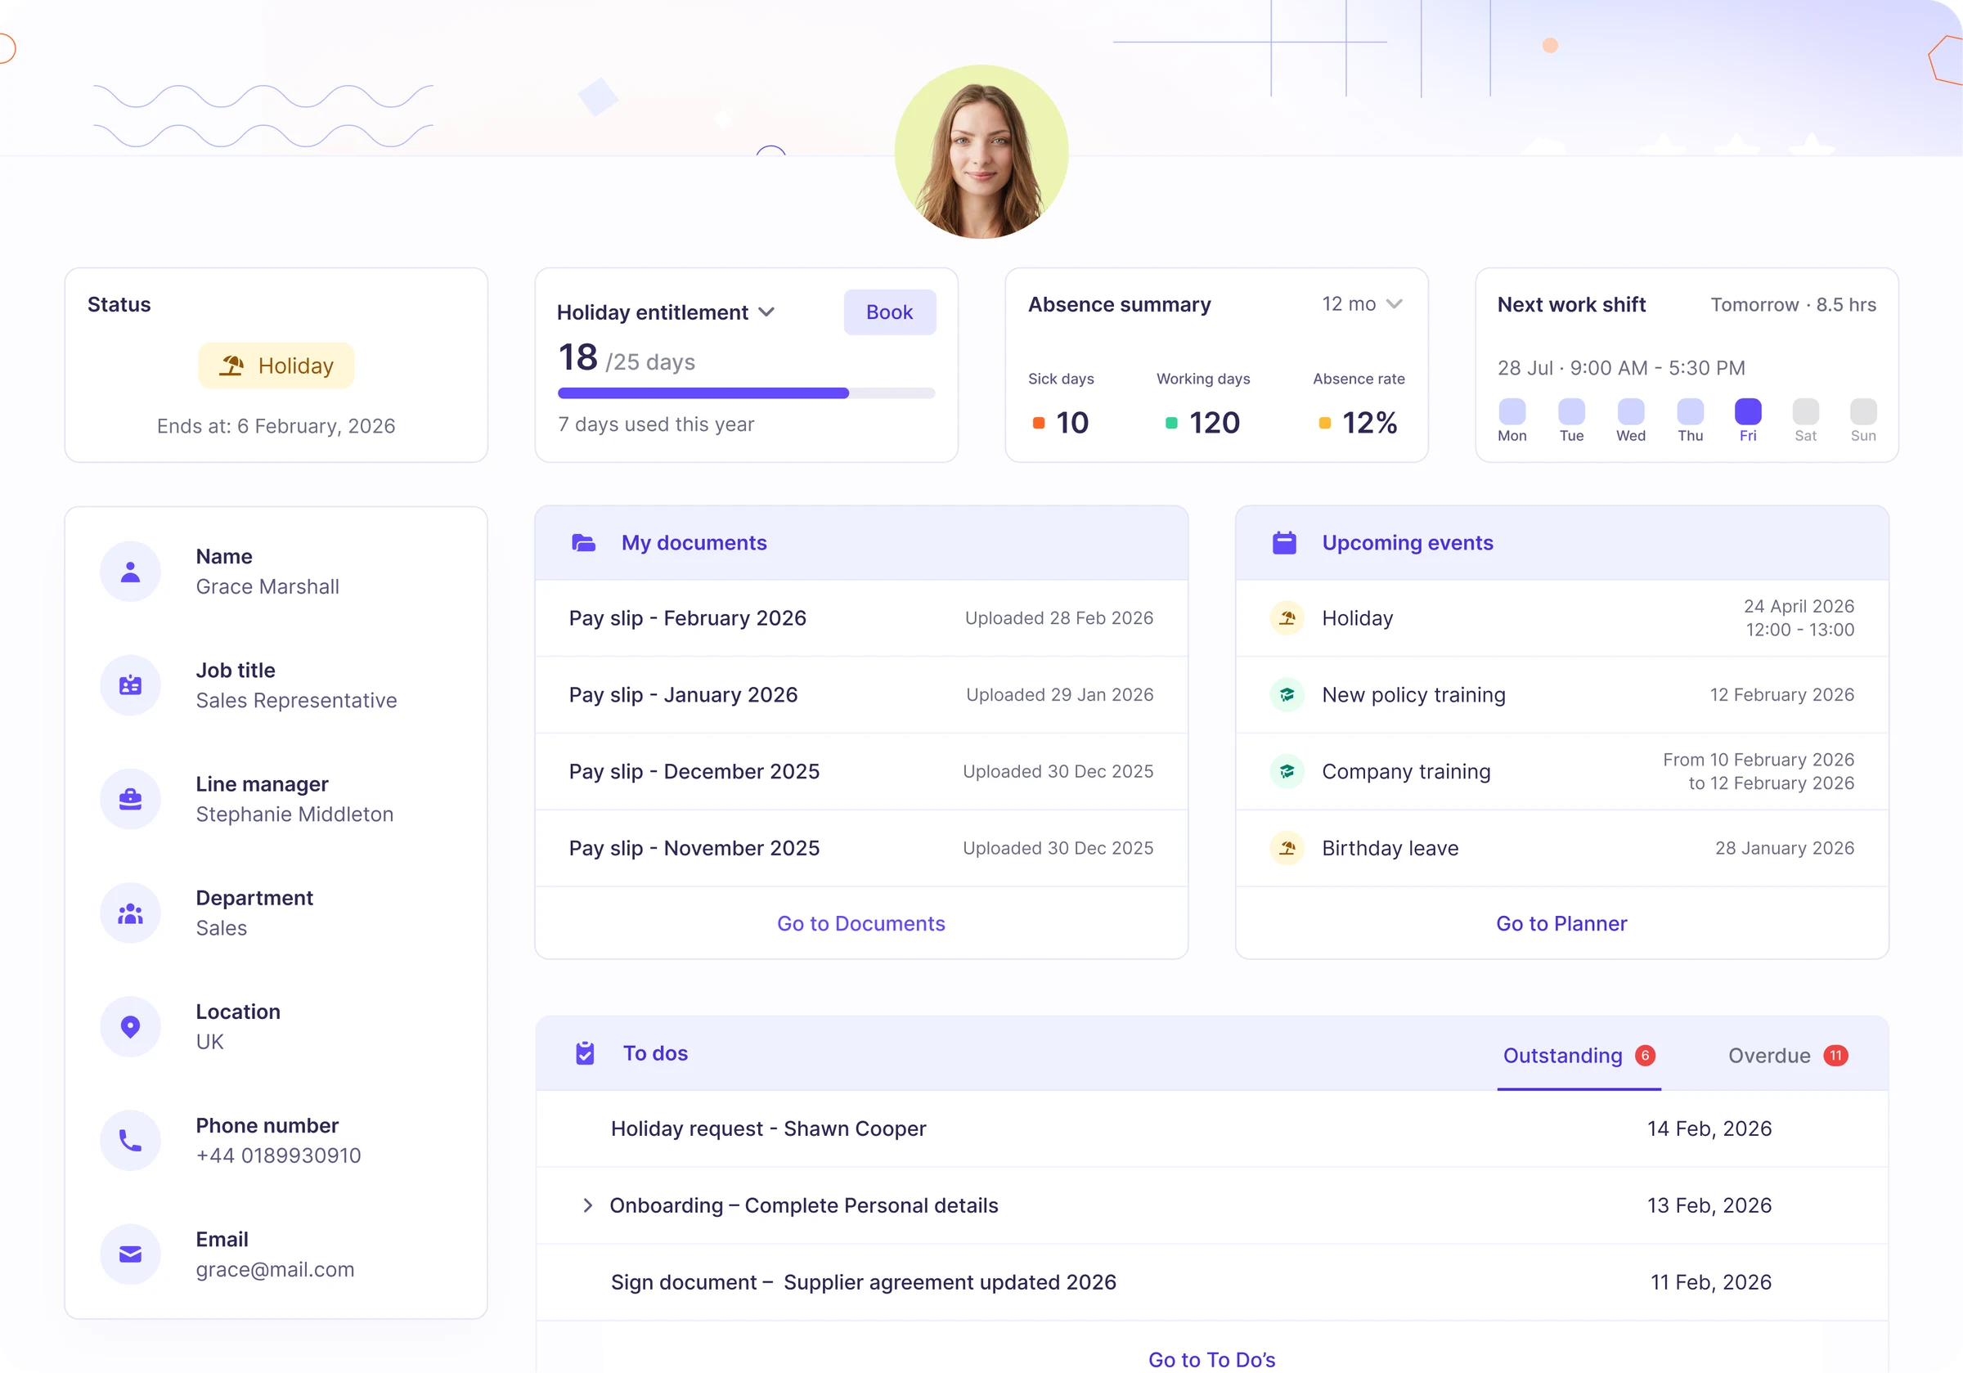Select the Mon shift day marker

[x=1512, y=412]
